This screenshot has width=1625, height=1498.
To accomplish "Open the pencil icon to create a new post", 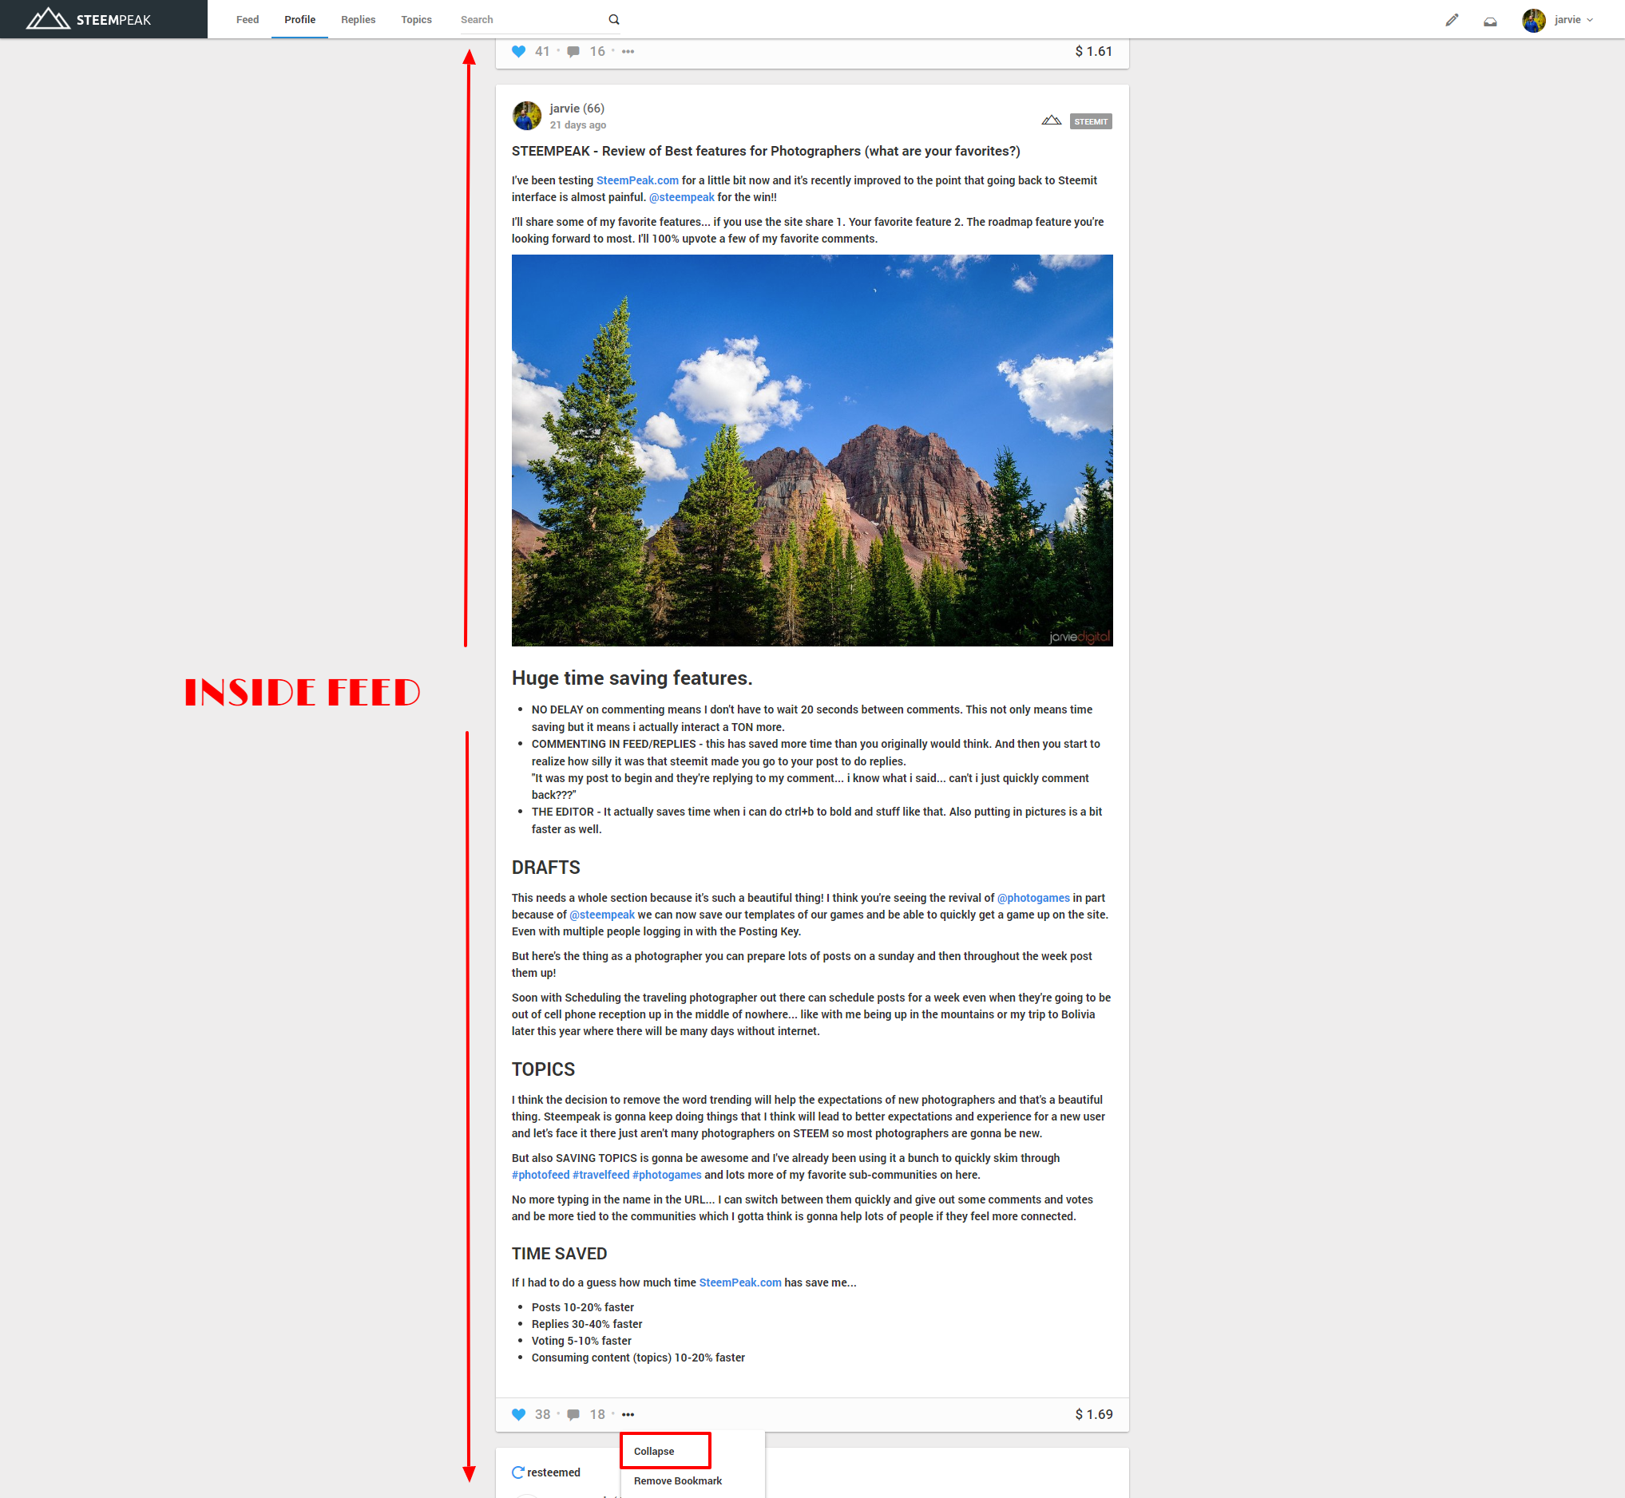I will [1453, 19].
